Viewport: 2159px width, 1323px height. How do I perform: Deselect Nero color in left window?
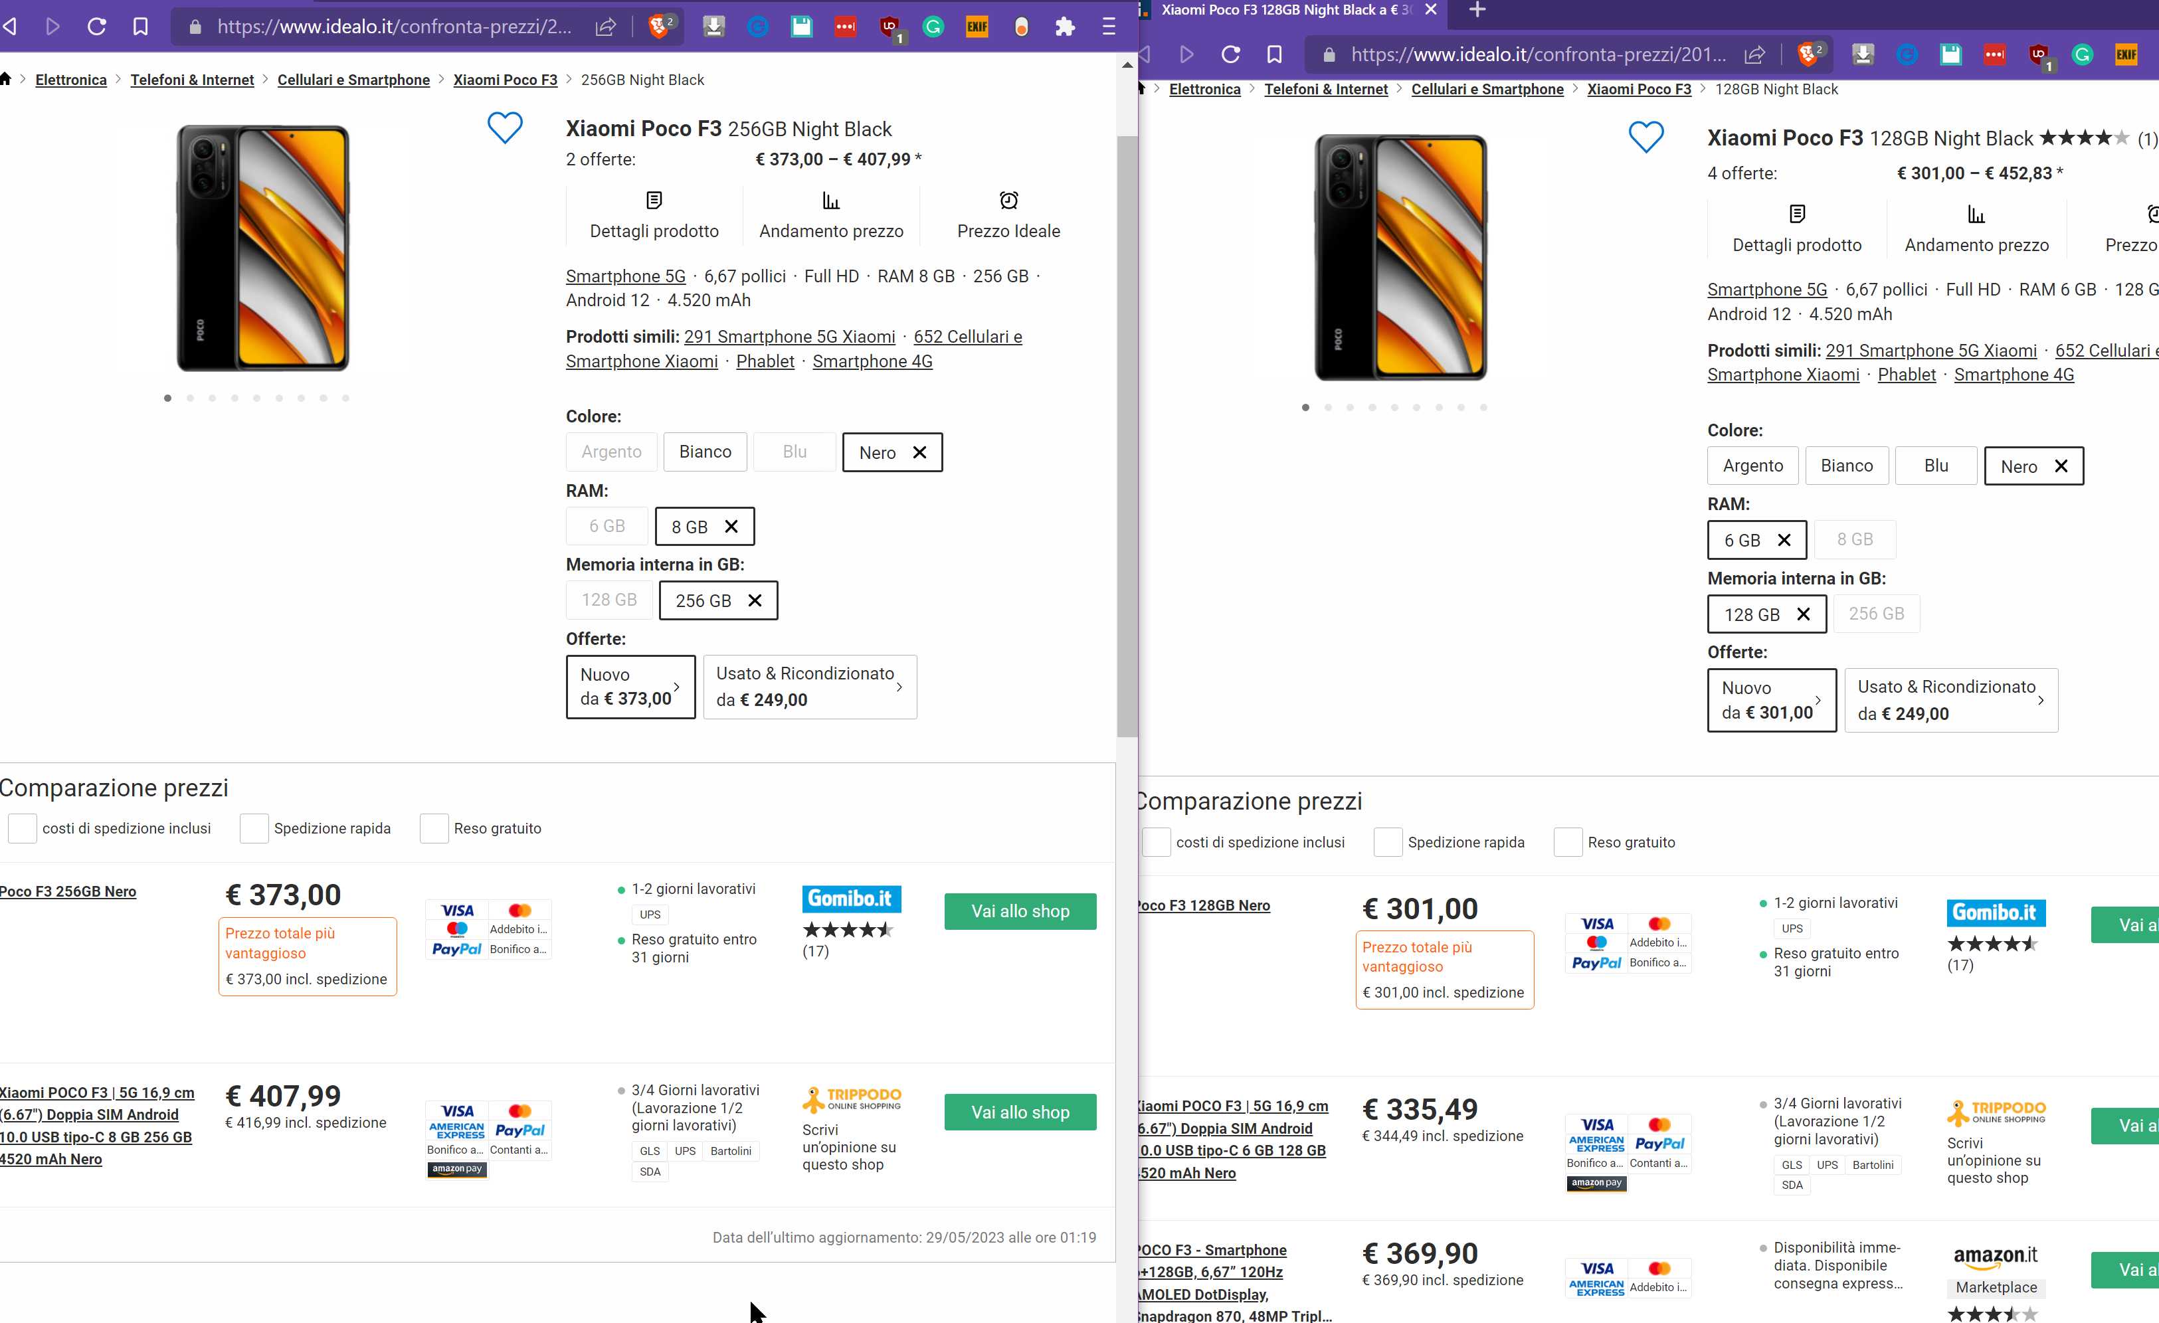tap(919, 452)
